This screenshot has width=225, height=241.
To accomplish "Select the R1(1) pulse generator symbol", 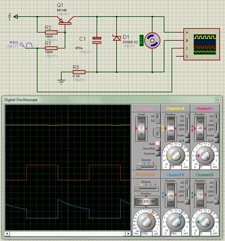I will pos(27,45).
